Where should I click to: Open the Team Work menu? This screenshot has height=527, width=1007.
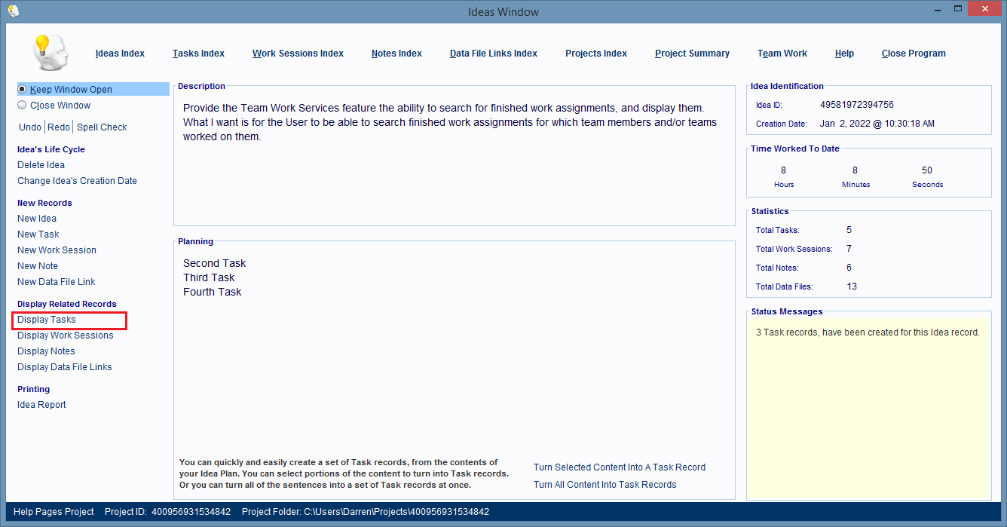coord(782,54)
